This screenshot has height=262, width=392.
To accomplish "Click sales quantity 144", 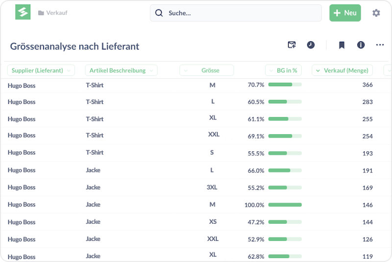I will [x=367, y=222].
